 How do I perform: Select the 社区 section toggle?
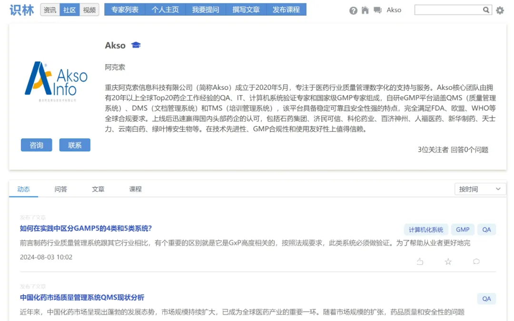coord(69,10)
